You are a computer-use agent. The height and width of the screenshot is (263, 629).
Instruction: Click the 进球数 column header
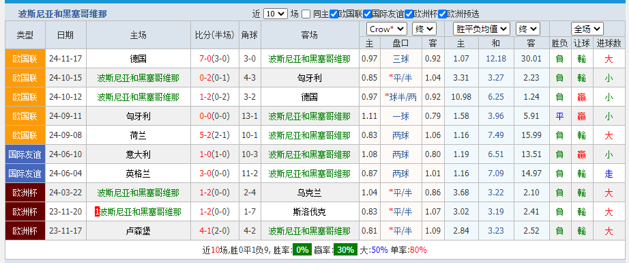click(x=609, y=43)
